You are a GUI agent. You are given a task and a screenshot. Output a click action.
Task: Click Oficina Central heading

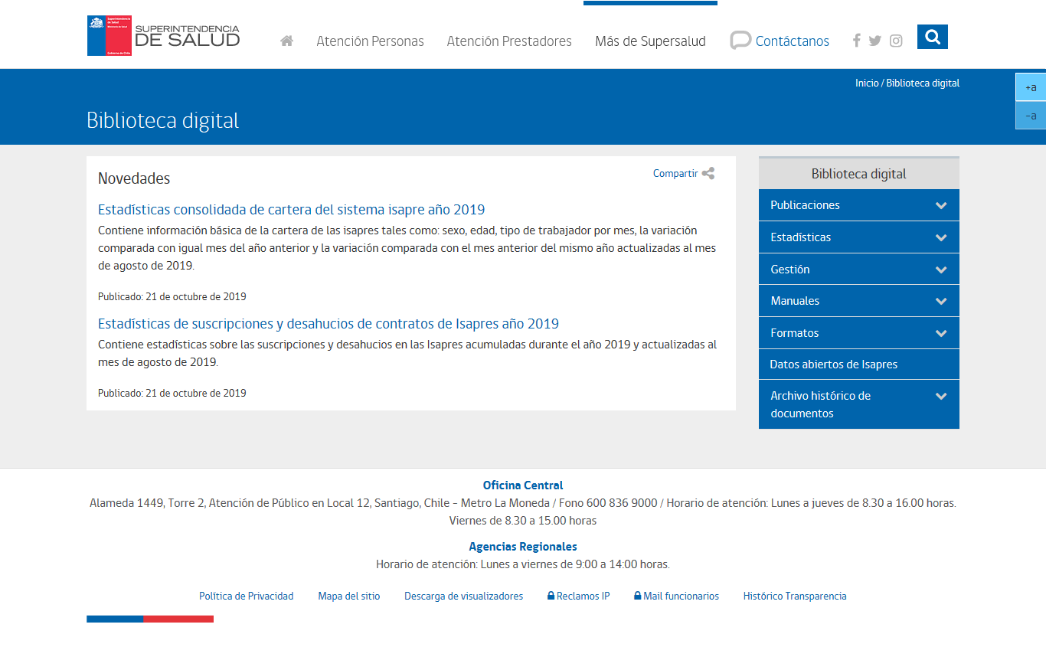coord(523,485)
